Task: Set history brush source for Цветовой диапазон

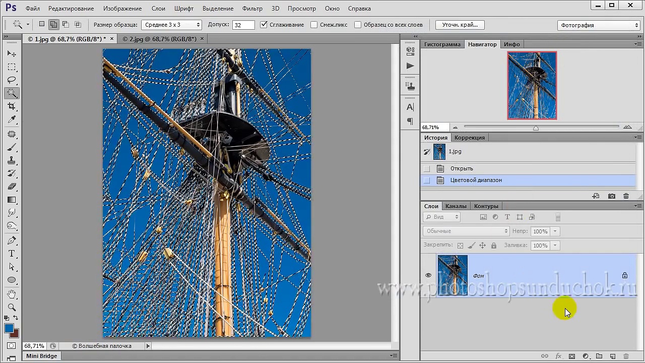Action: (427, 180)
